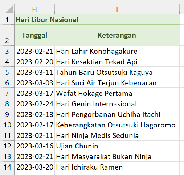
Task: Select row 8 header
Action: pos(7,103)
